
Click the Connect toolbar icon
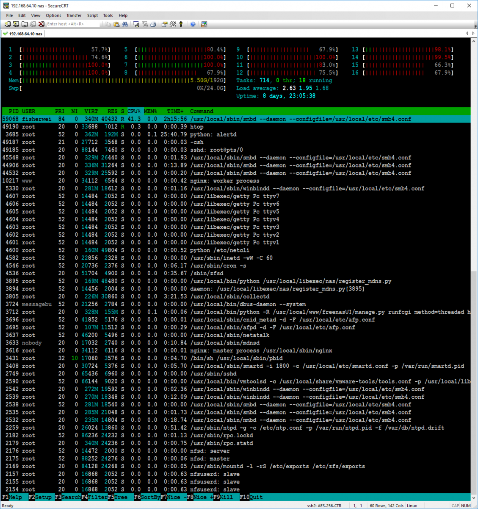tap(7, 24)
